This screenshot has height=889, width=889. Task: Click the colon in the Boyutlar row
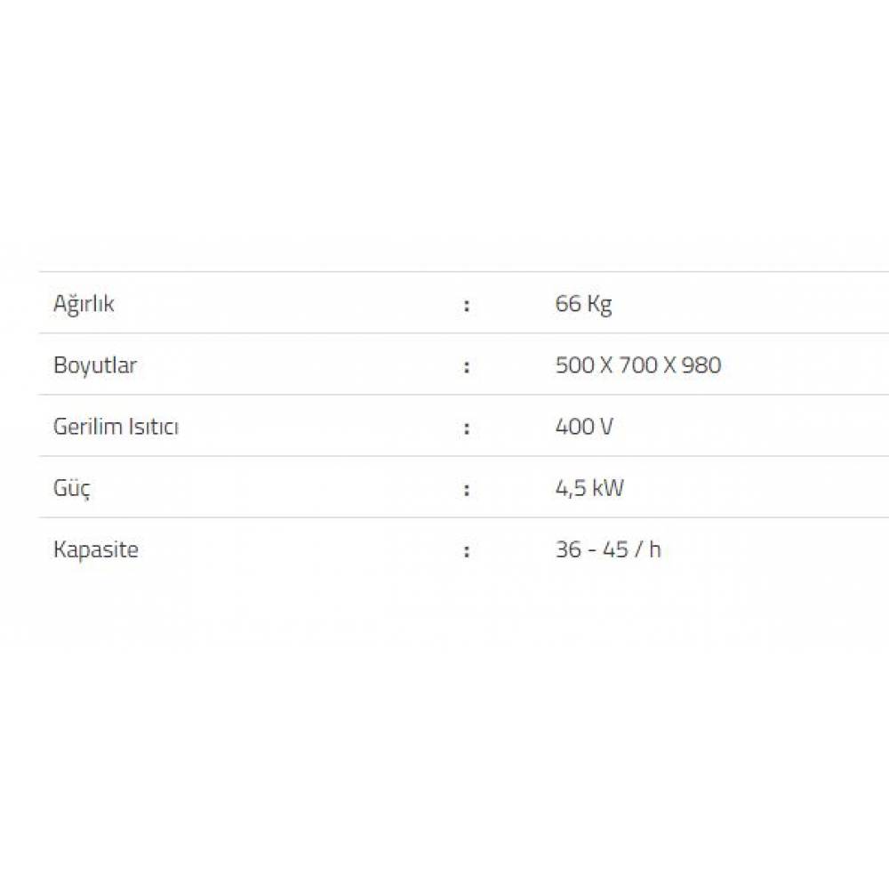(466, 366)
